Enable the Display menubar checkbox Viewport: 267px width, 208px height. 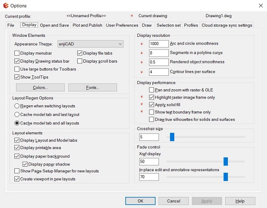coord(17,53)
